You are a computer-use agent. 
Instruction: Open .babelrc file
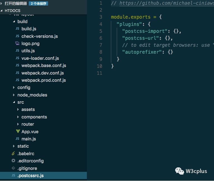pyautogui.click(x=26, y=153)
